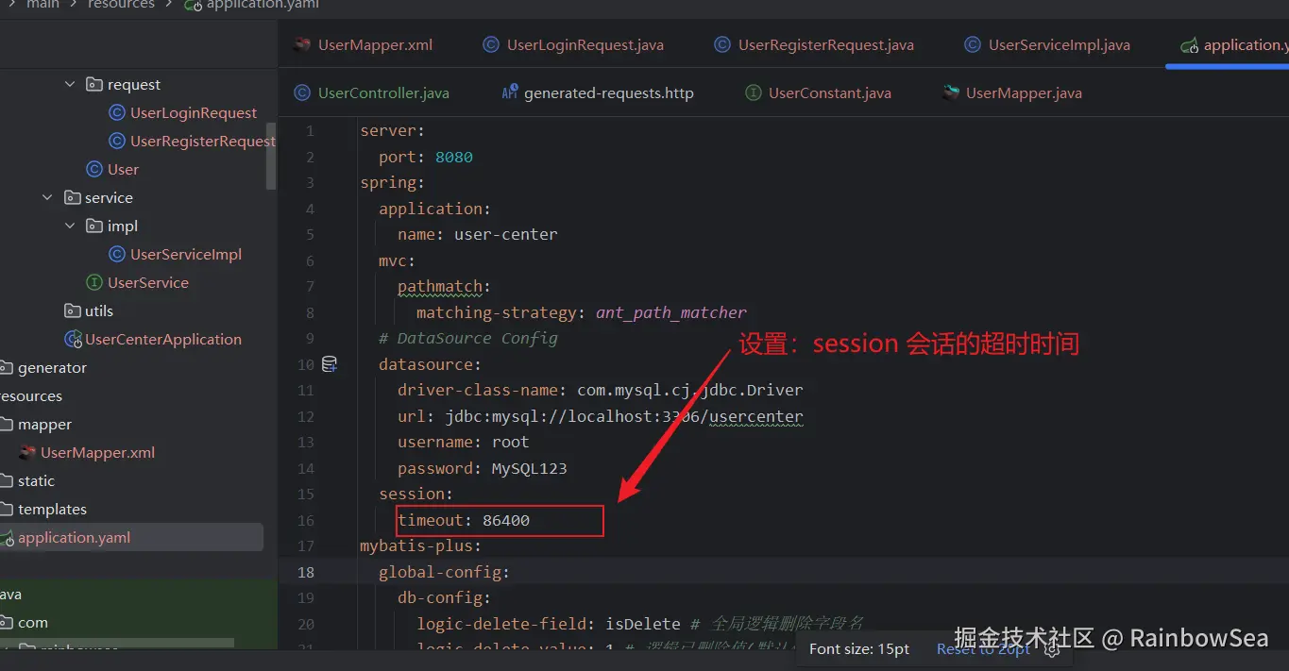The image size is (1289, 671).
Task: Click the 'mybatis-plus:' key
Action: pyautogui.click(x=421, y=545)
